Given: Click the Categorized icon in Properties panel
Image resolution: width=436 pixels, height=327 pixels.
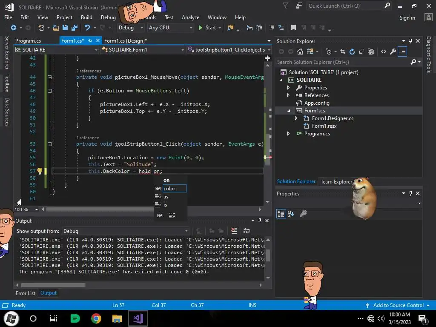Looking at the screenshot, I should point(281,214).
